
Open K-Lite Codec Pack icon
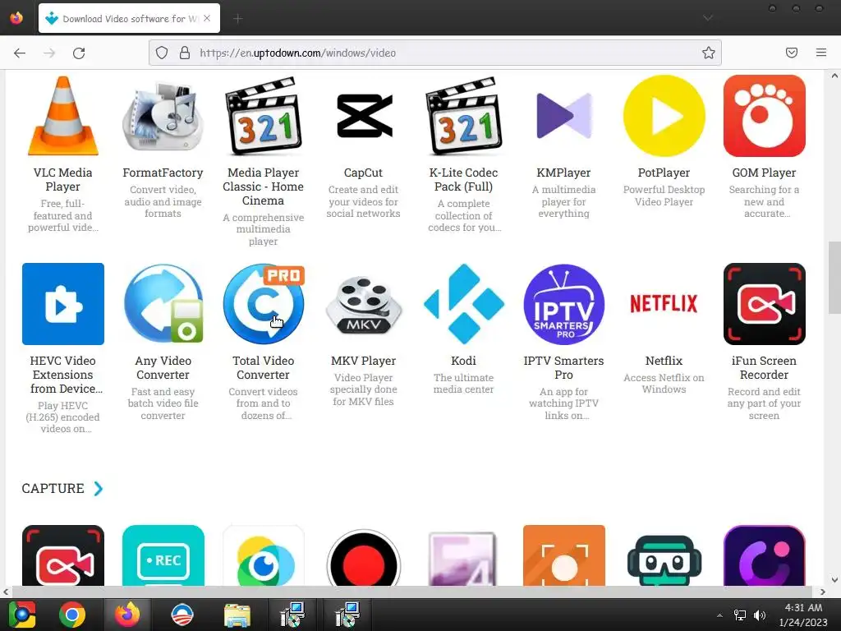(463, 116)
